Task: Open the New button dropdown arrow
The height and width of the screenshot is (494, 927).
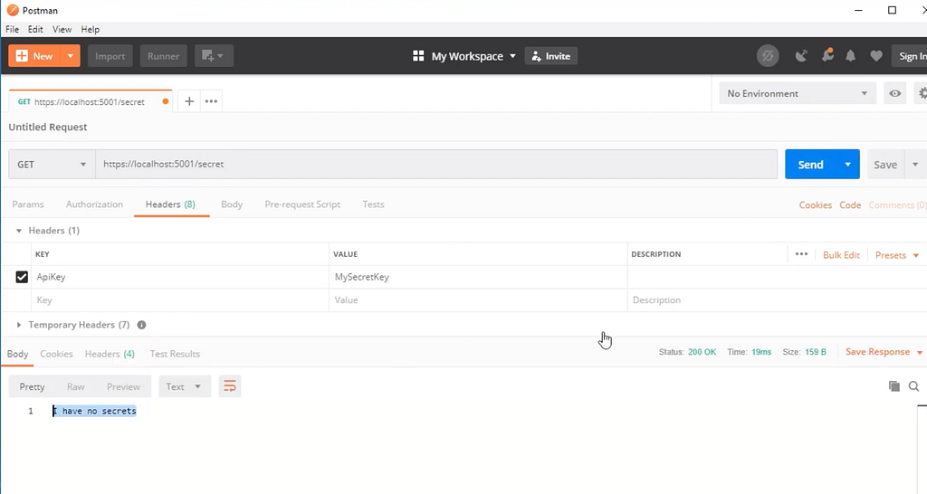Action: point(71,56)
